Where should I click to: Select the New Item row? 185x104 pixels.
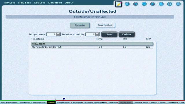(x=92, y=44)
